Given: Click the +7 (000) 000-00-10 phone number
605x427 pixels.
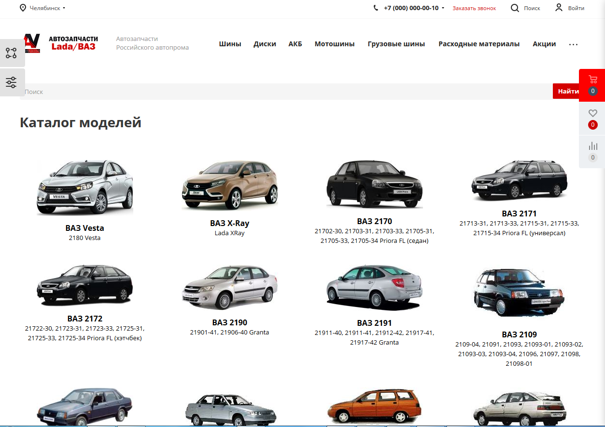Looking at the screenshot, I should pos(411,8).
